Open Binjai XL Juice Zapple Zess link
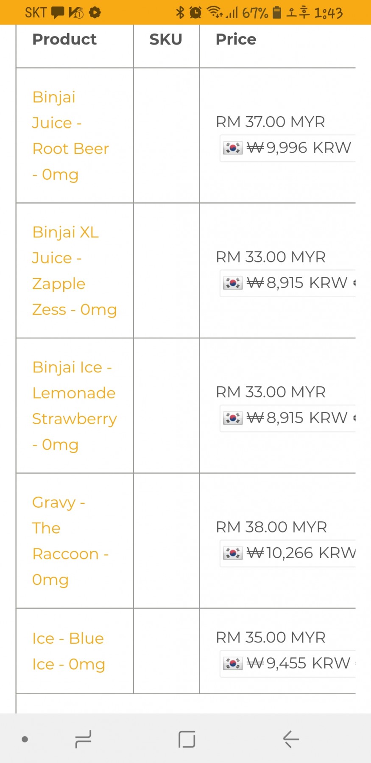The image size is (371, 763). 74,271
